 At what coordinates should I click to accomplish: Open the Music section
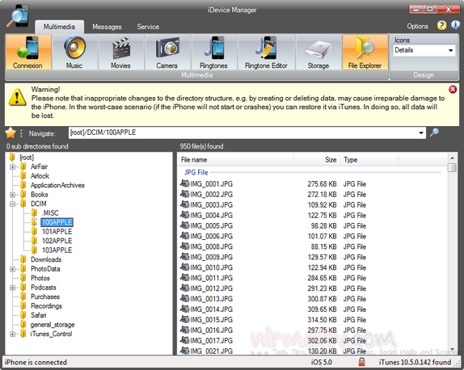tap(74, 53)
